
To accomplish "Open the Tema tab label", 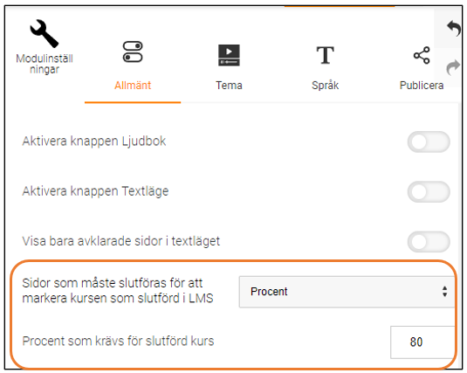I will [x=229, y=86].
